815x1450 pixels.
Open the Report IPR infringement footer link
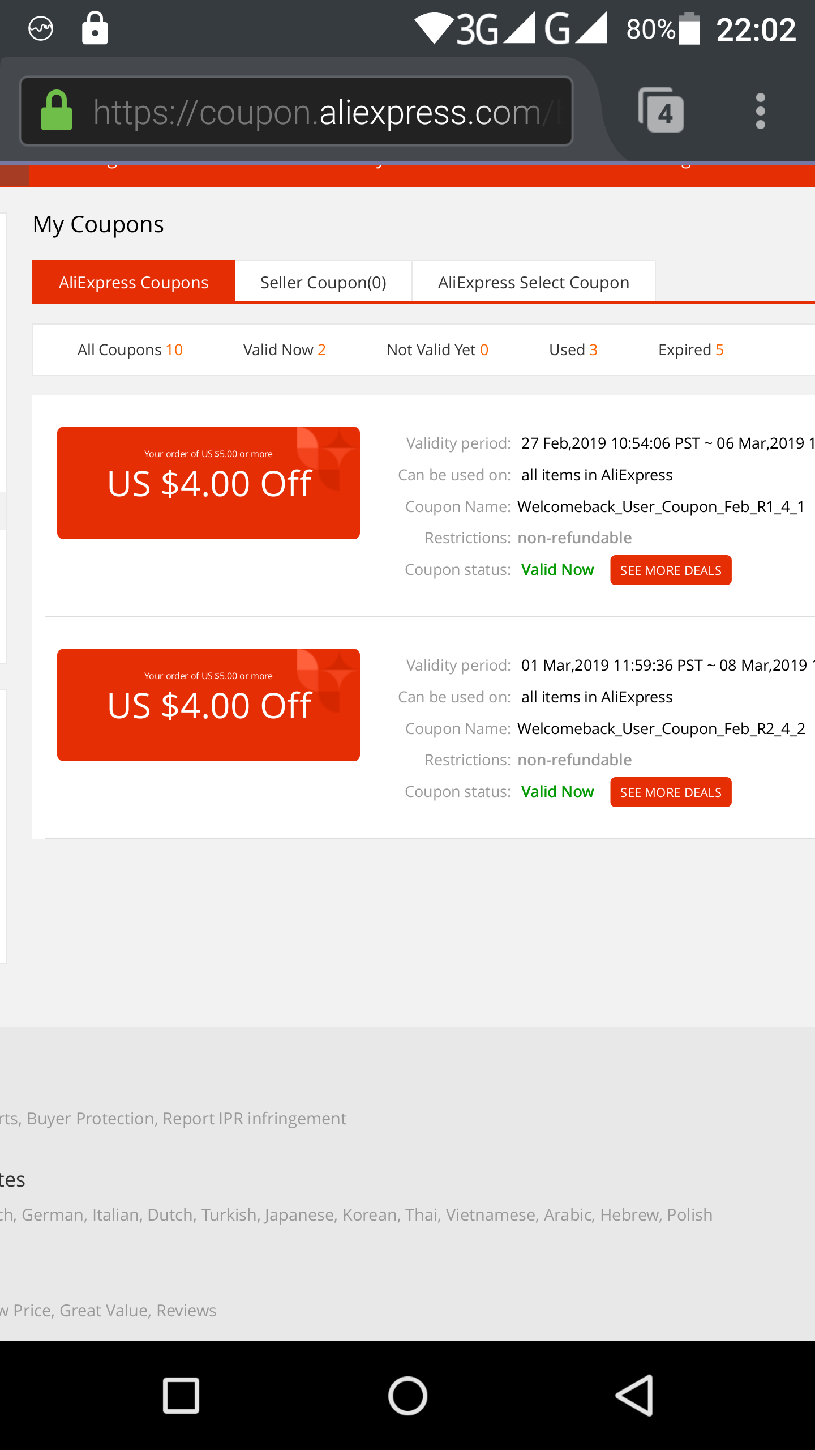tap(254, 1119)
